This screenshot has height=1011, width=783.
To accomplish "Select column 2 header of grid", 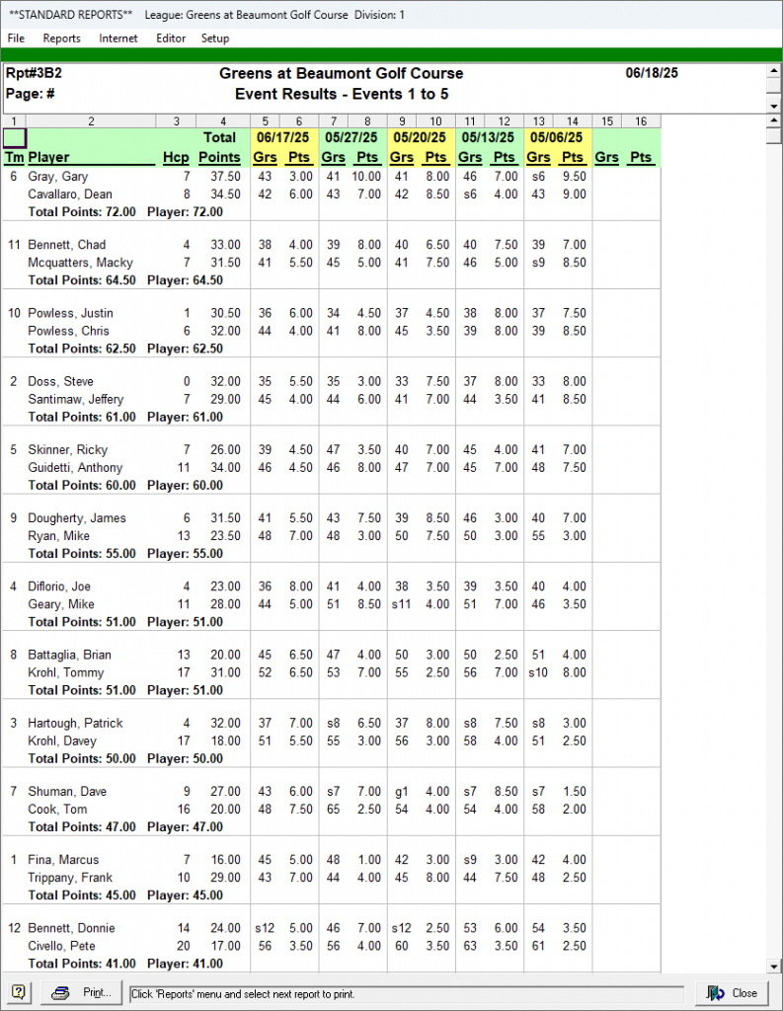I will (x=91, y=121).
